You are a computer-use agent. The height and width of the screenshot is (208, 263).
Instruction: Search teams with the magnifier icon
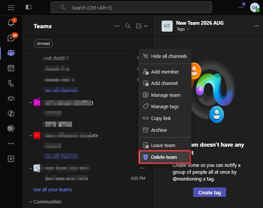(128, 26)
